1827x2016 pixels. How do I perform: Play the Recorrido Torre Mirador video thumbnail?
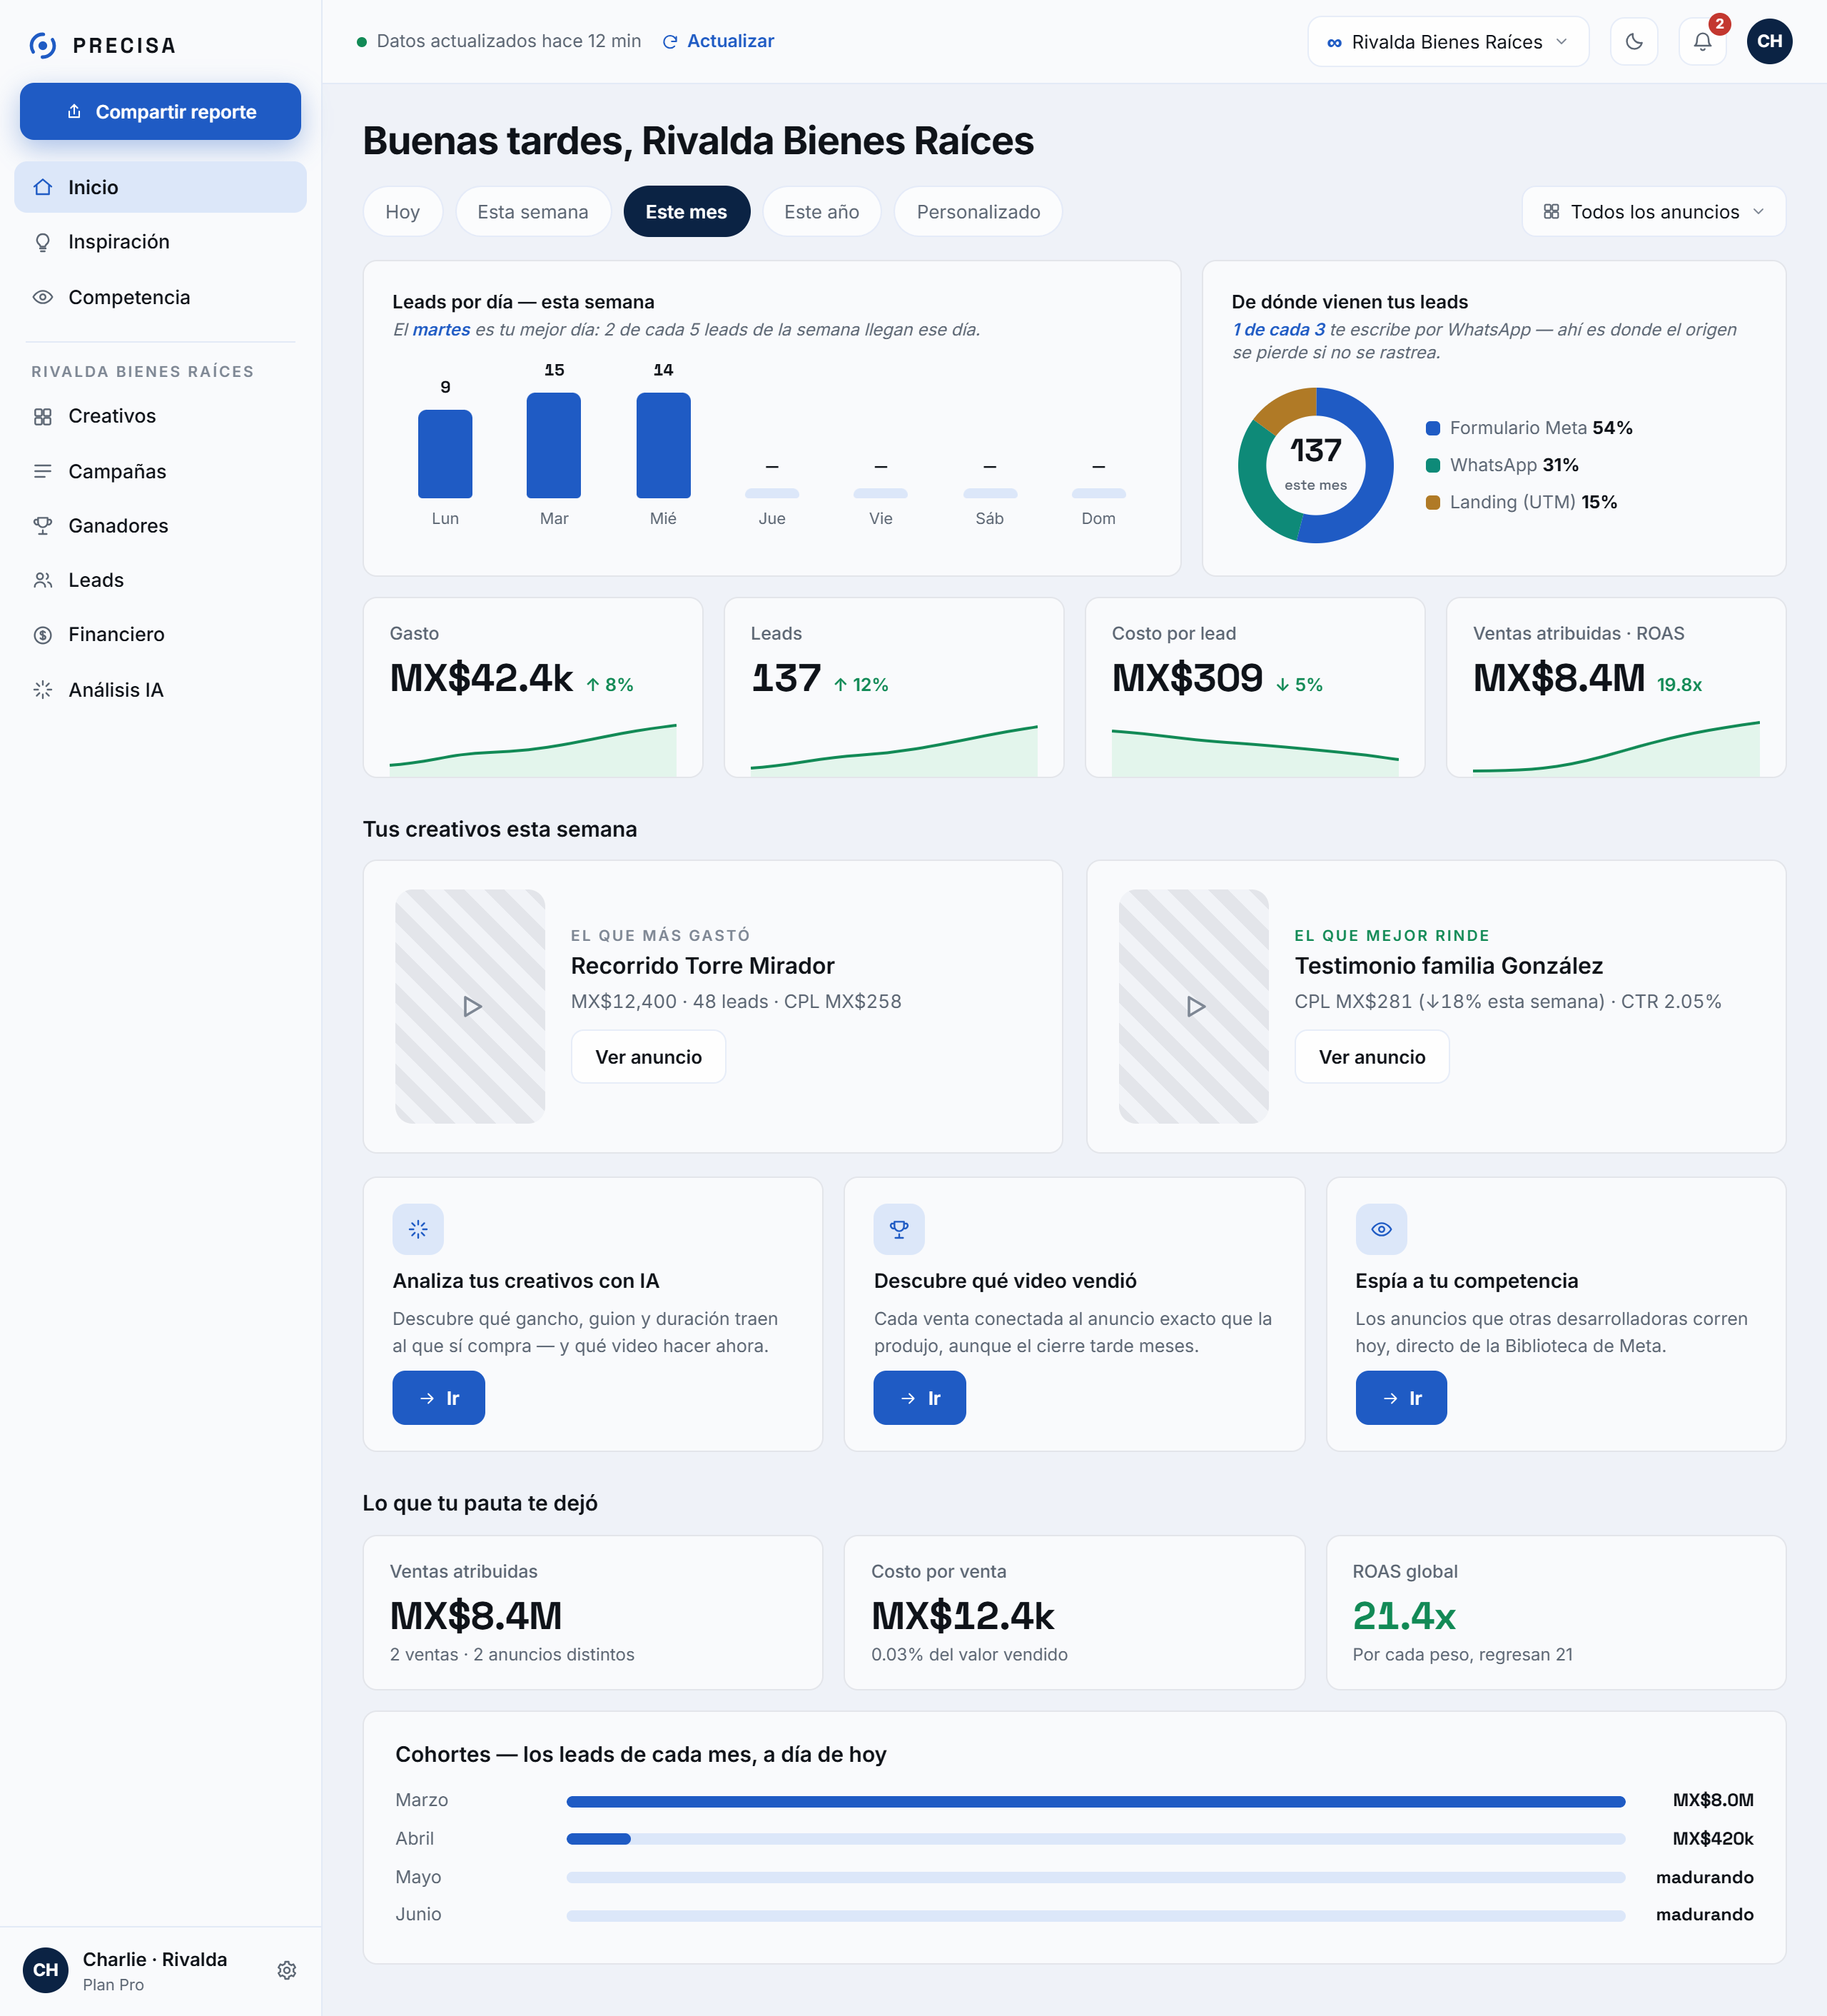(x=471, y=1006)
